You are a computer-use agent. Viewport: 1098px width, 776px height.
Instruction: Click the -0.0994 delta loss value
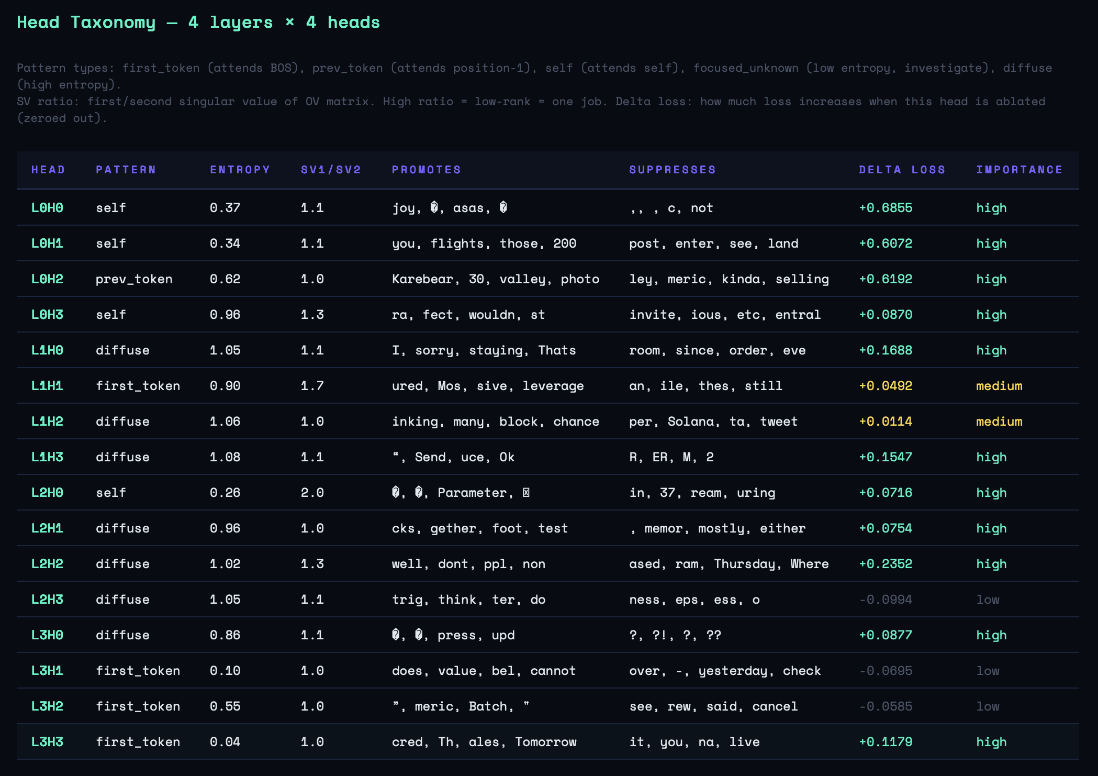click(885, 600)
